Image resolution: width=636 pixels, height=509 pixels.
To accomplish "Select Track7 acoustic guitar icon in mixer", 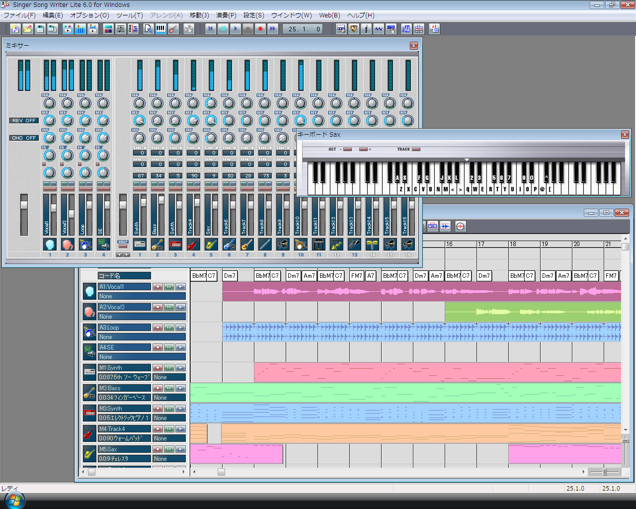I will (247, 244).
